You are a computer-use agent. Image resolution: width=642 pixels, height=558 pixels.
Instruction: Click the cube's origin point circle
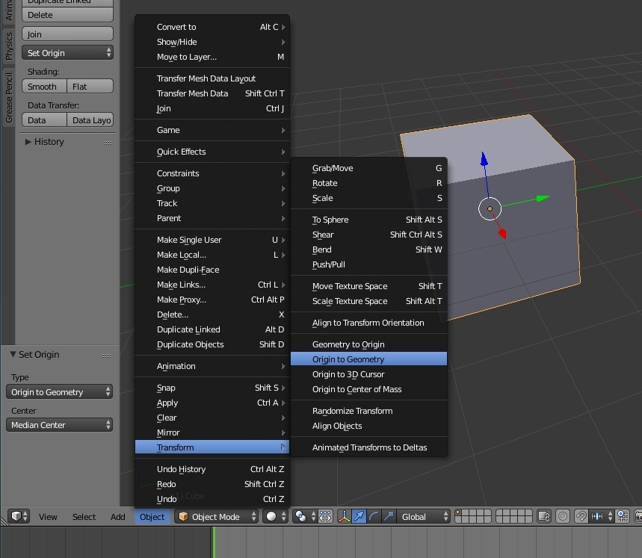(490, 208)
